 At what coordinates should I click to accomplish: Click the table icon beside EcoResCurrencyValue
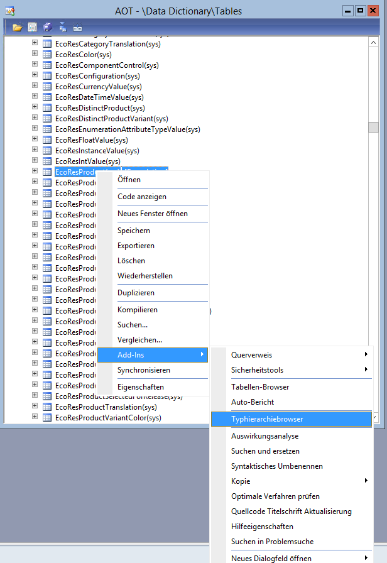coord(47,87)
